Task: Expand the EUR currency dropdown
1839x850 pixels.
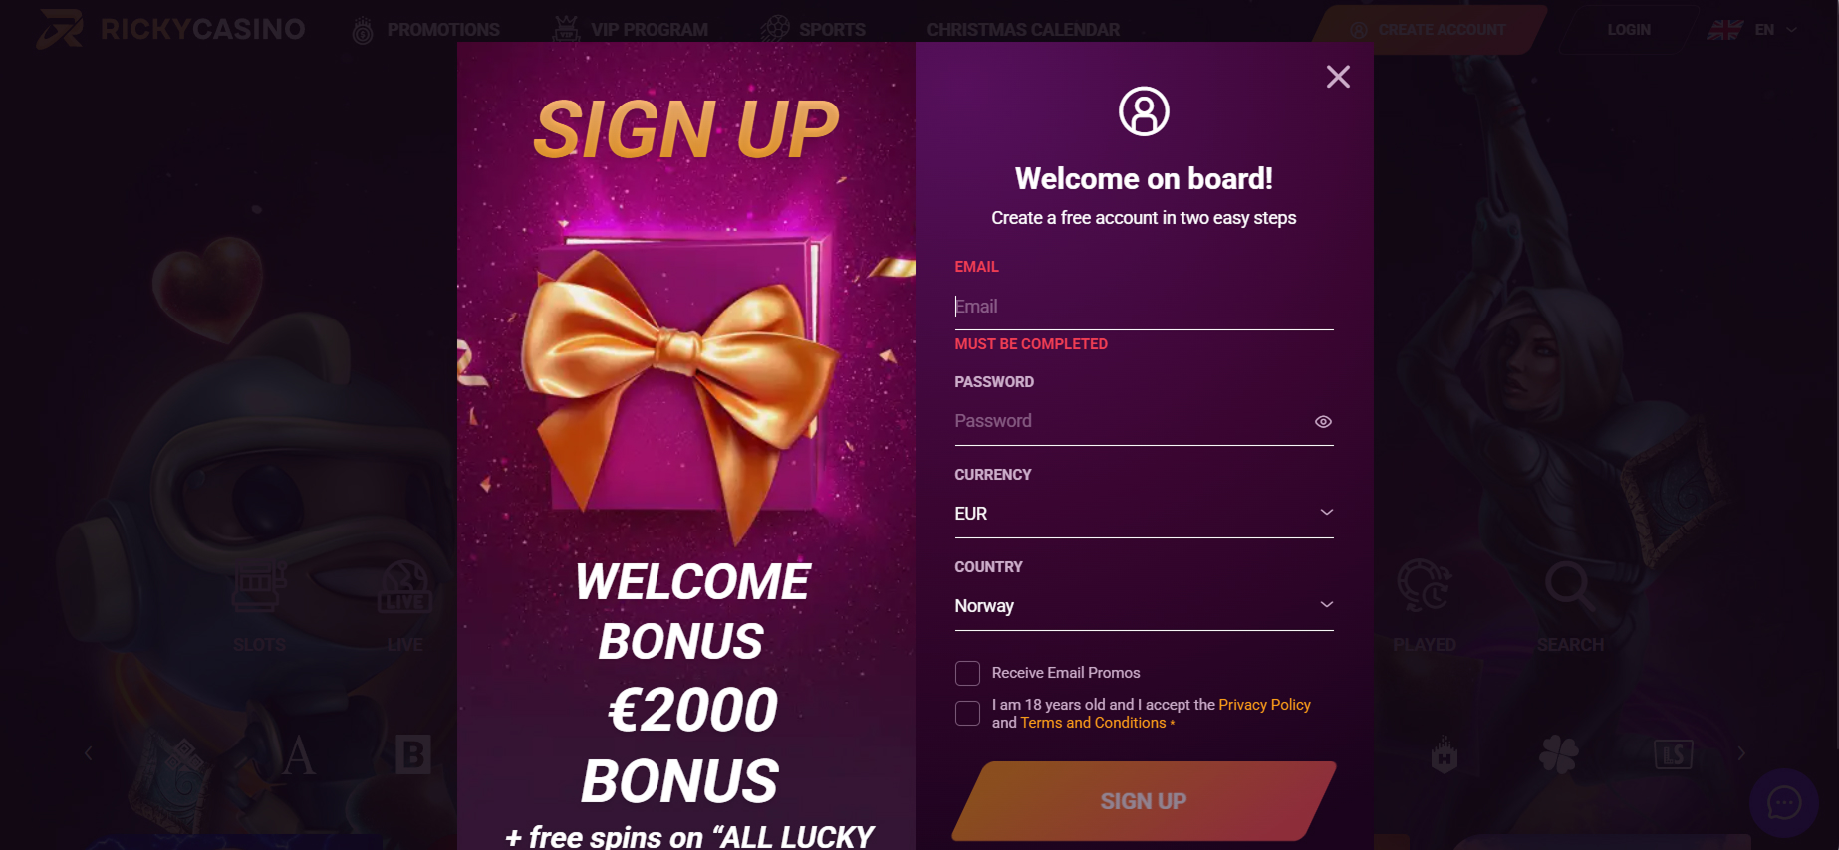Action: point(1144,514)
